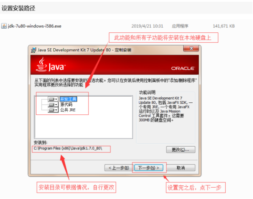
Task: Click the jdk-7u80-windows-i586.exe file icon
Action: pos(4,26)
